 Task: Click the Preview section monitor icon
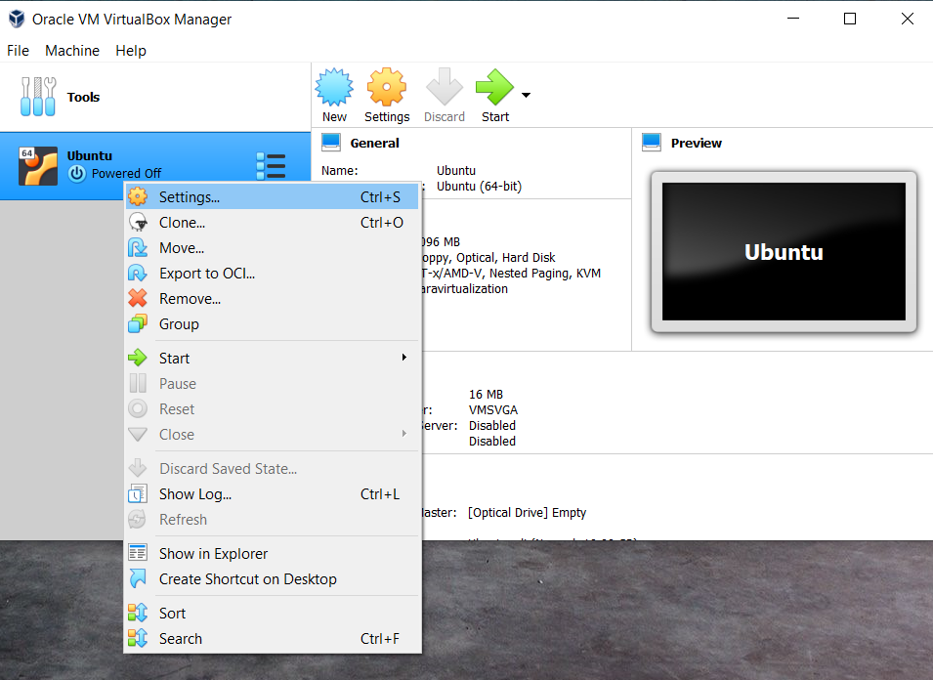652,143
